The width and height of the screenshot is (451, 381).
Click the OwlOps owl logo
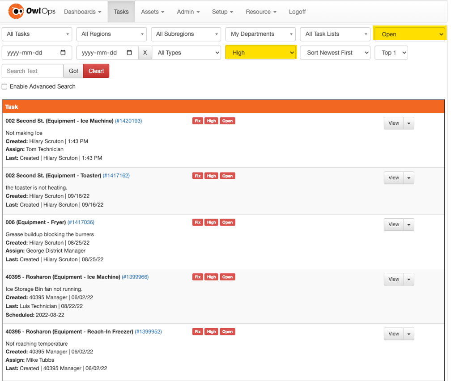[x=16, y=12]
